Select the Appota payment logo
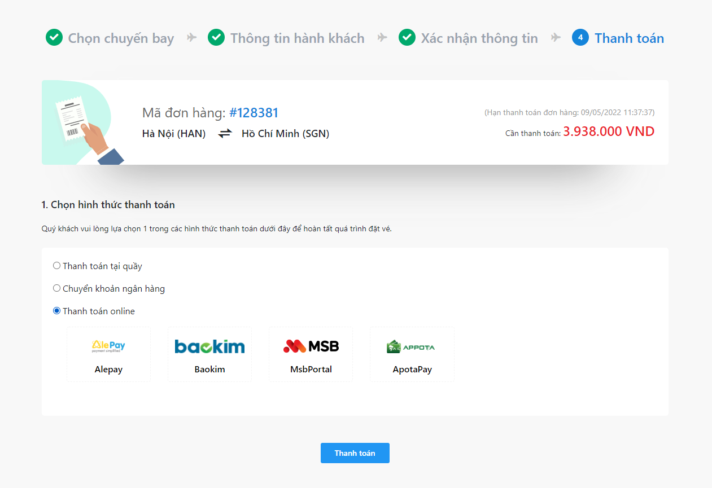Screen dimensions: 712x488 pos(411,346)
